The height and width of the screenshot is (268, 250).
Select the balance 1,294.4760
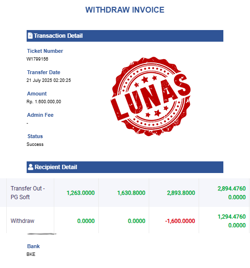coord(232,217)
